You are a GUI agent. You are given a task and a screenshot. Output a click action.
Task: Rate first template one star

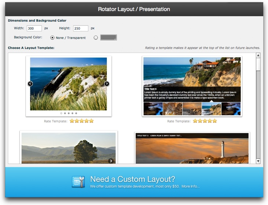click(72, 121)
